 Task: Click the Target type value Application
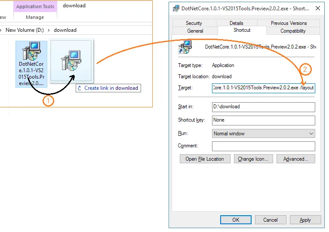223,65
